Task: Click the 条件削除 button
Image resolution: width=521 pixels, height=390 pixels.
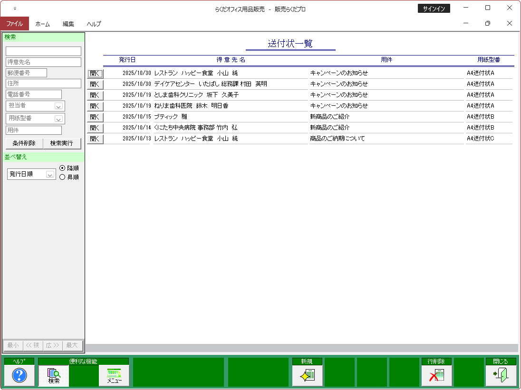Action: 24,143
